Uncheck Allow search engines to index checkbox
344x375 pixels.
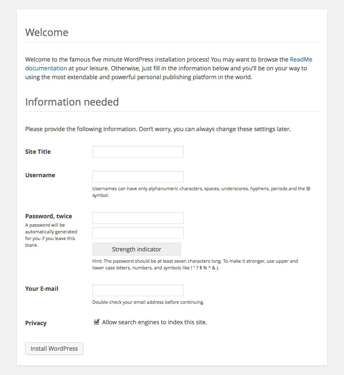[x=96, y=322]
